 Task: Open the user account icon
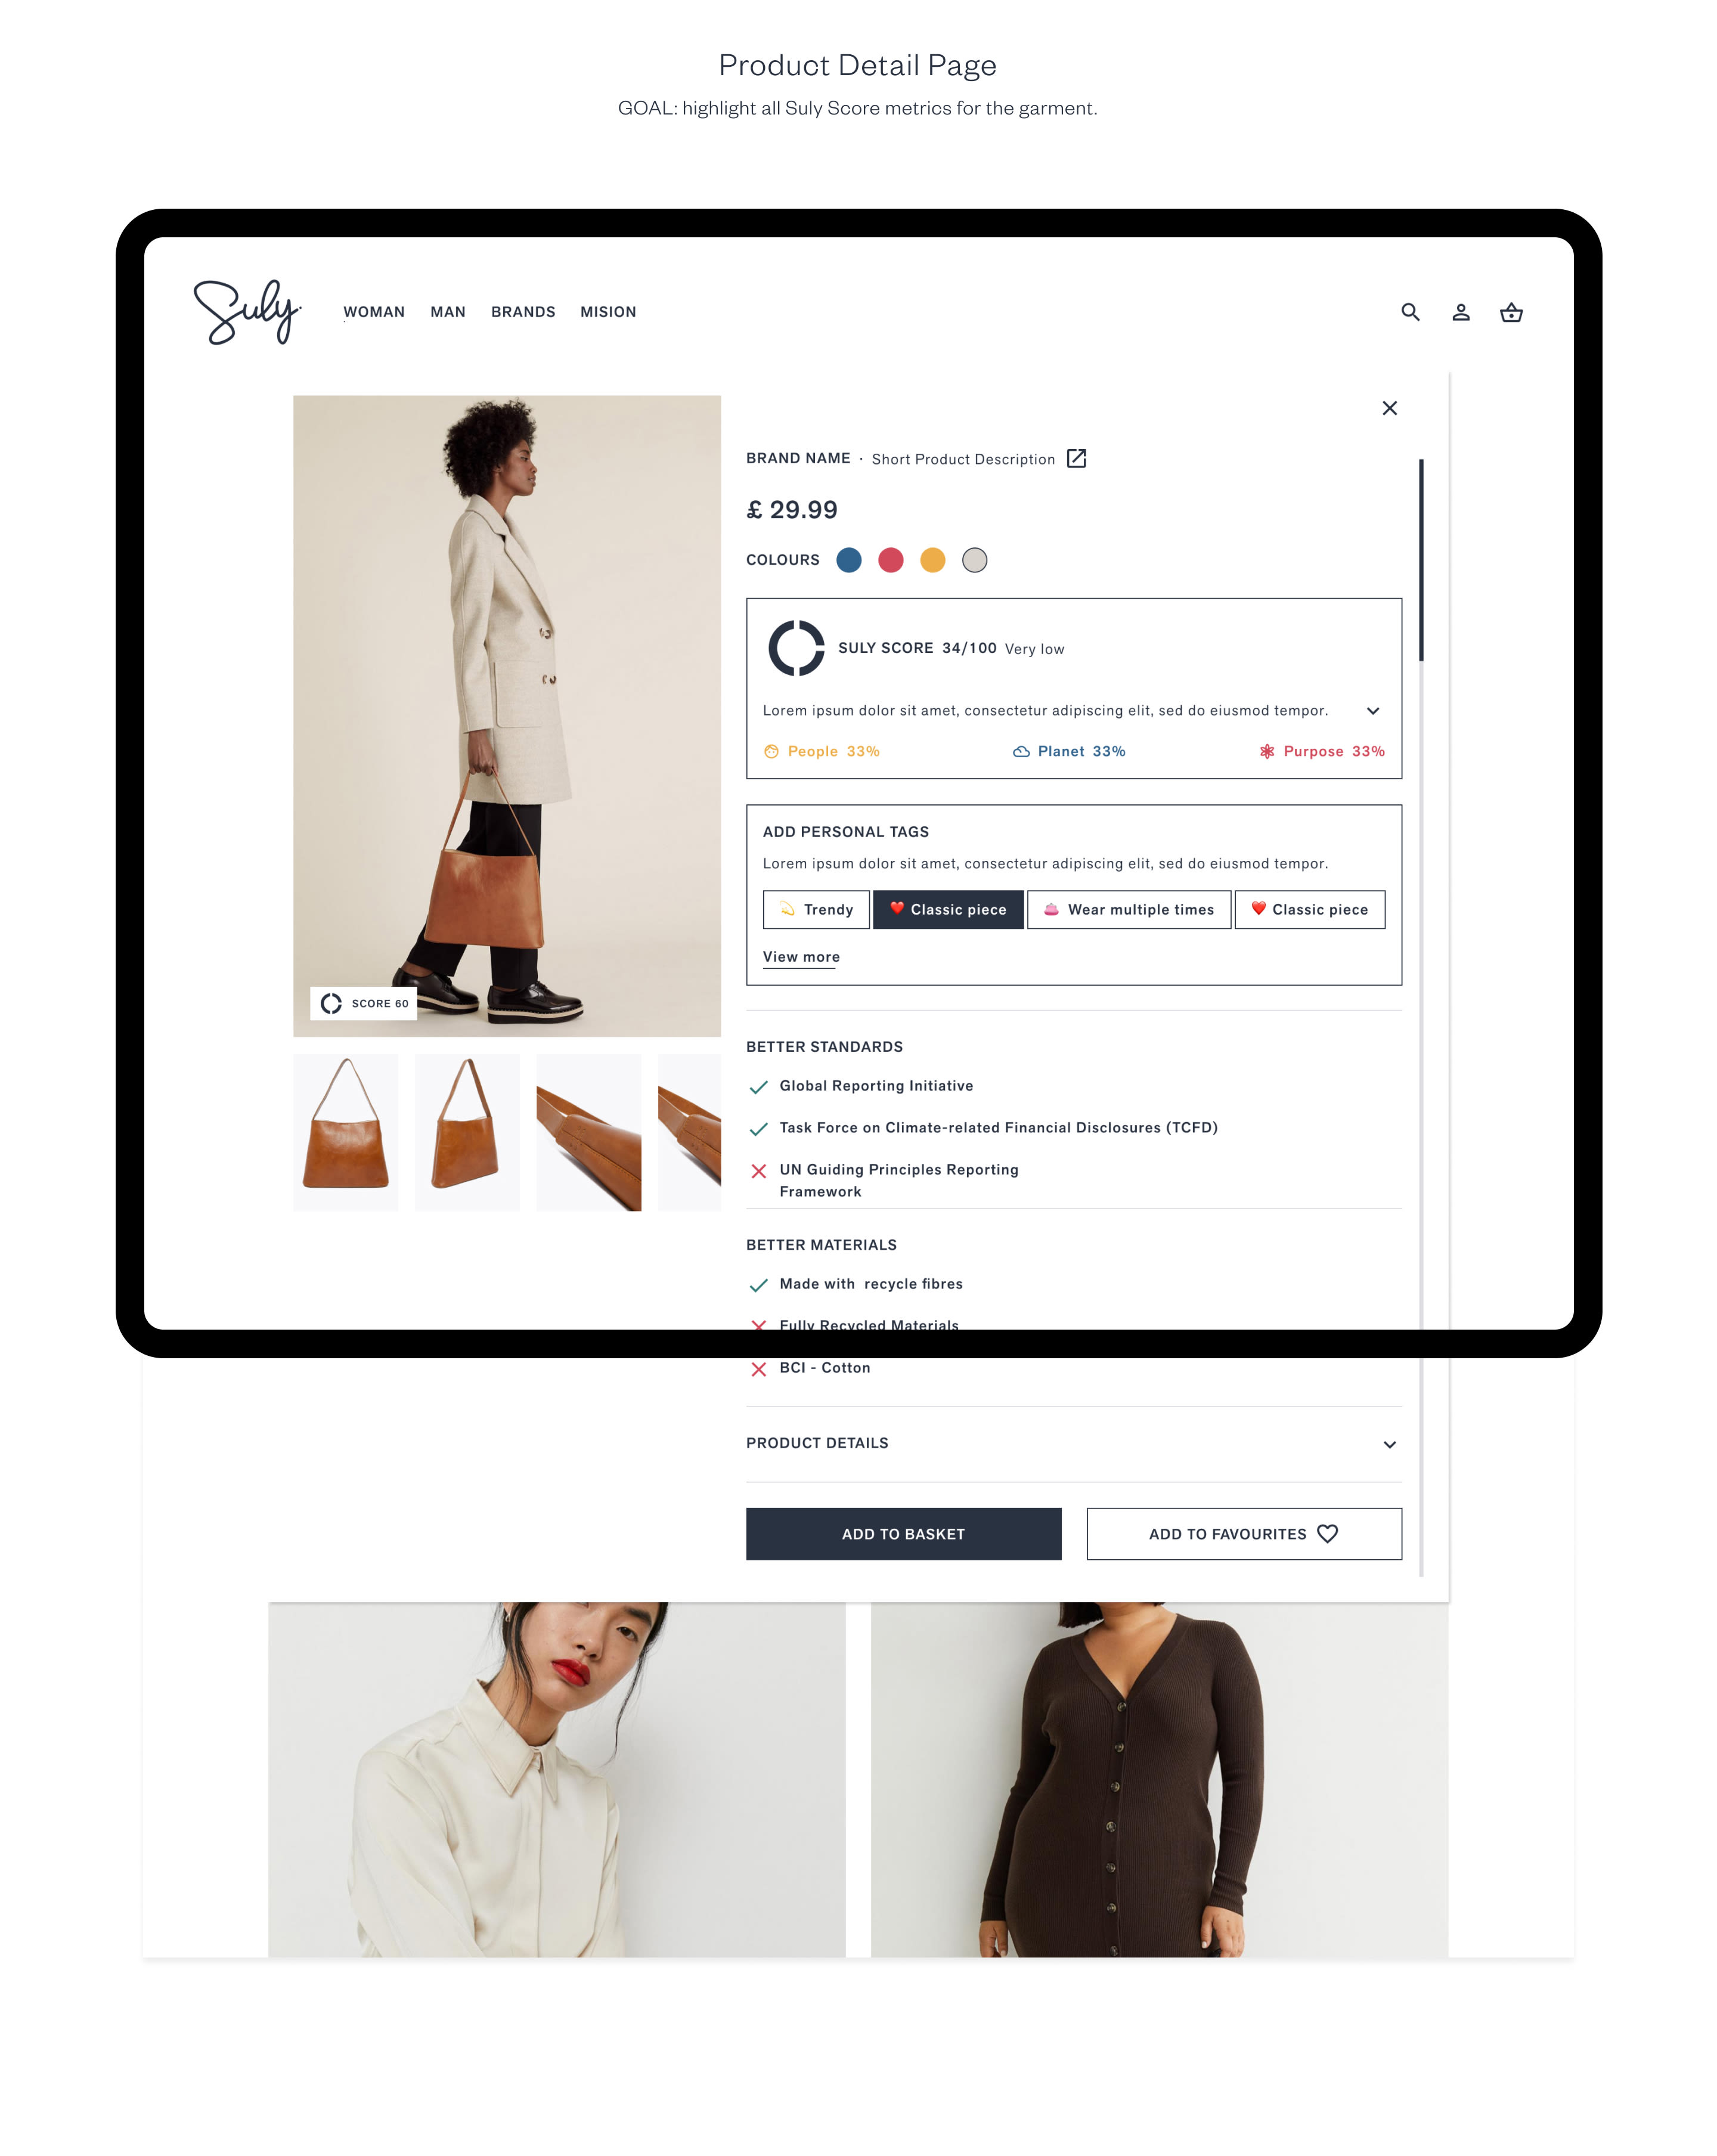[x=1461, y=312]
